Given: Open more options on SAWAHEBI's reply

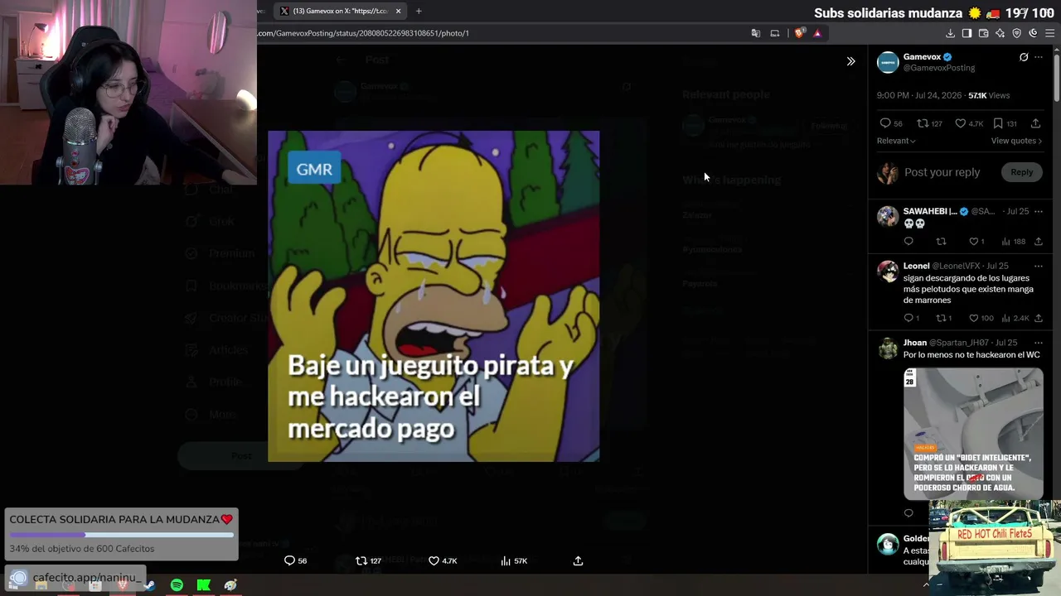Looking at the screenshot, I should coord(1039,211).
